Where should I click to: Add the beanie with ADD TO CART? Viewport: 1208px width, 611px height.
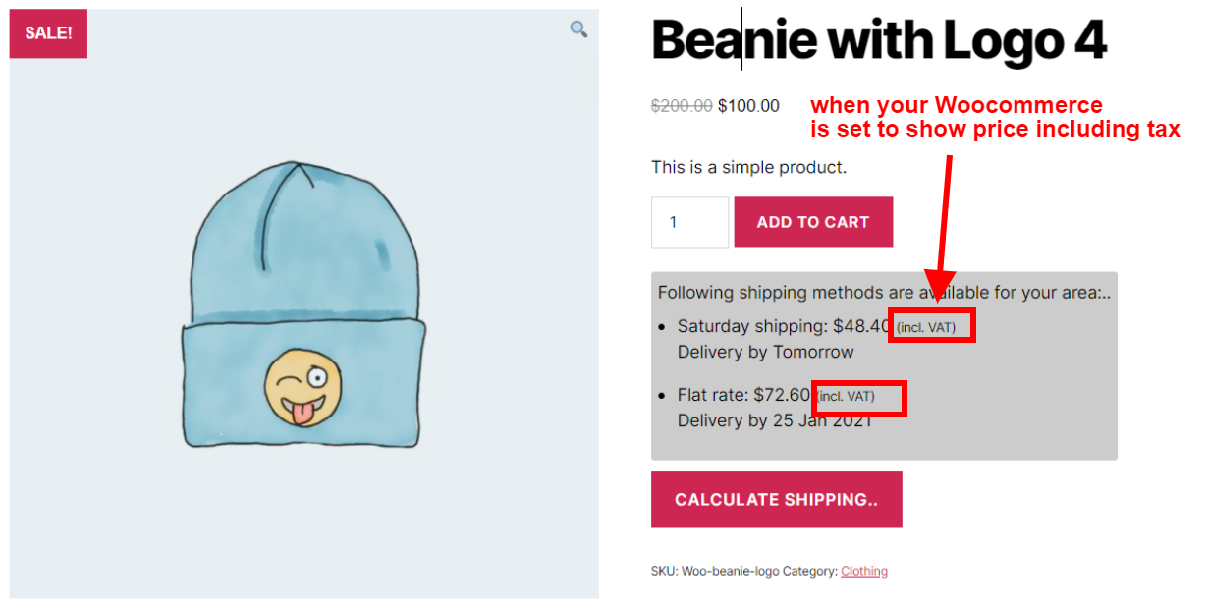click(x=813, y=222)
